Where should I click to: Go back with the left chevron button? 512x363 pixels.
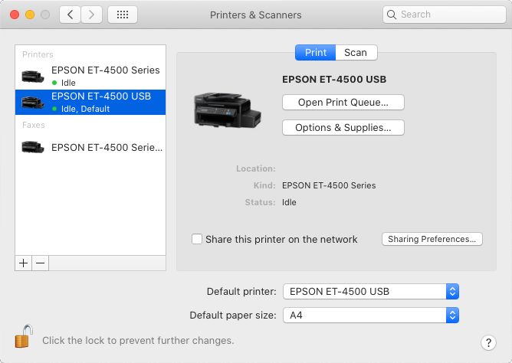(x=70, y=15)
